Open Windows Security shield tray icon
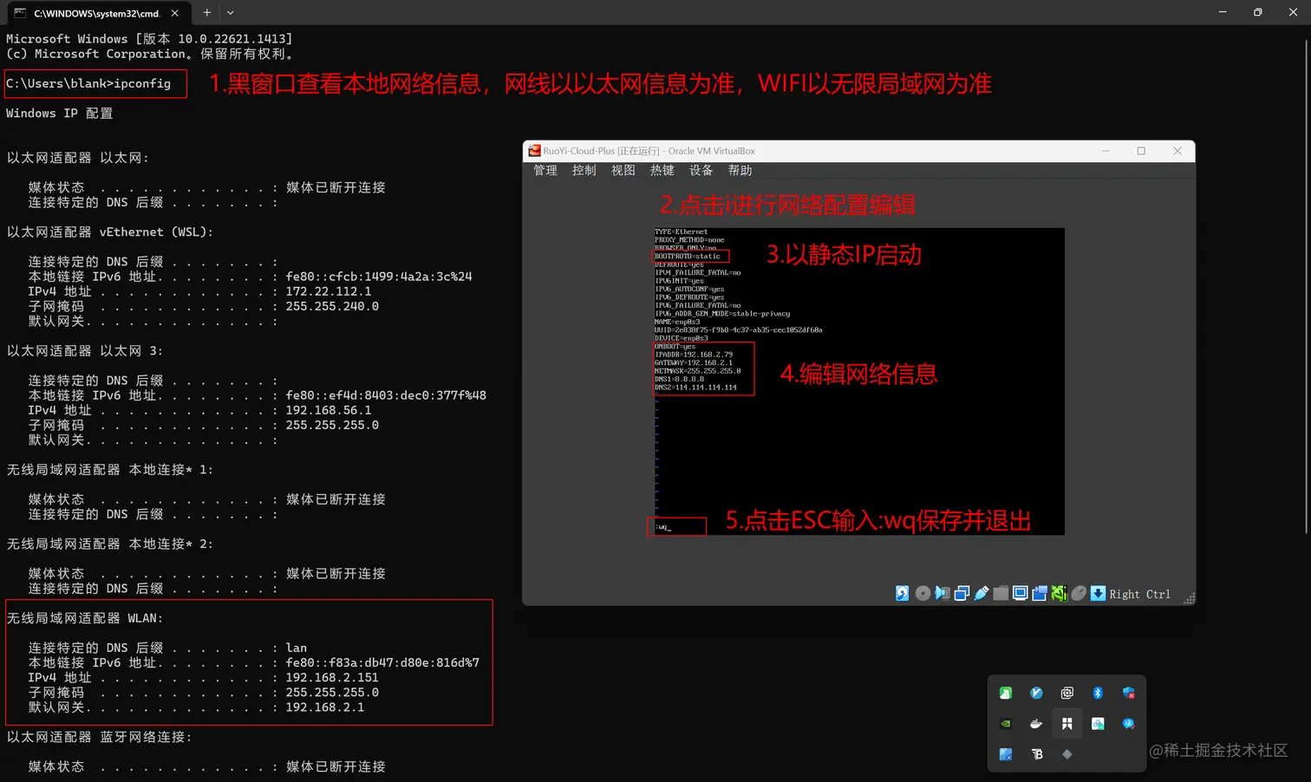 [x=1128, y=693]
